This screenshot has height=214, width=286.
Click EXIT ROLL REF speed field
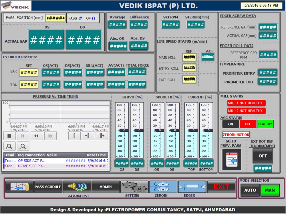tap(189, 79)
